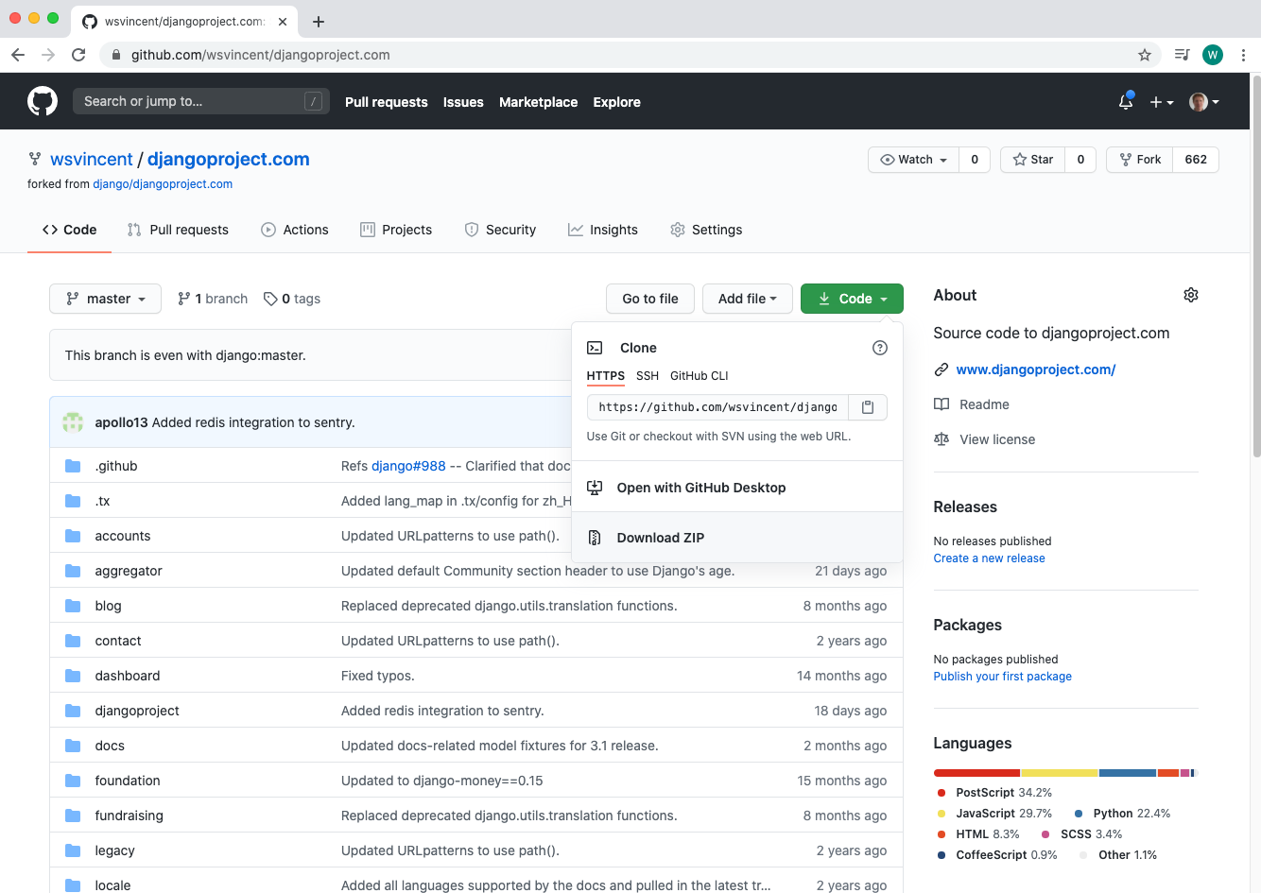Click the site lock icon in address bar
1261x893 pixels.
click(116, 55)
